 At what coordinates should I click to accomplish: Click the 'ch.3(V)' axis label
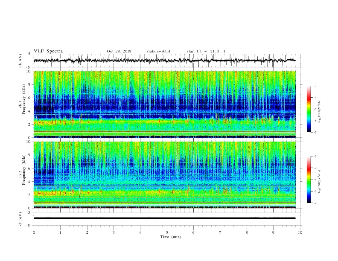click(x=20, y=219)
